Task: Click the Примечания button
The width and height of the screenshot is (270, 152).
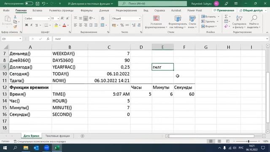Action: 224,10
